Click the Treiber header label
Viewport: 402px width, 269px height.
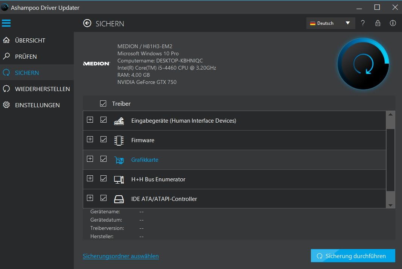pyautogui.click(x=121, y=104)
